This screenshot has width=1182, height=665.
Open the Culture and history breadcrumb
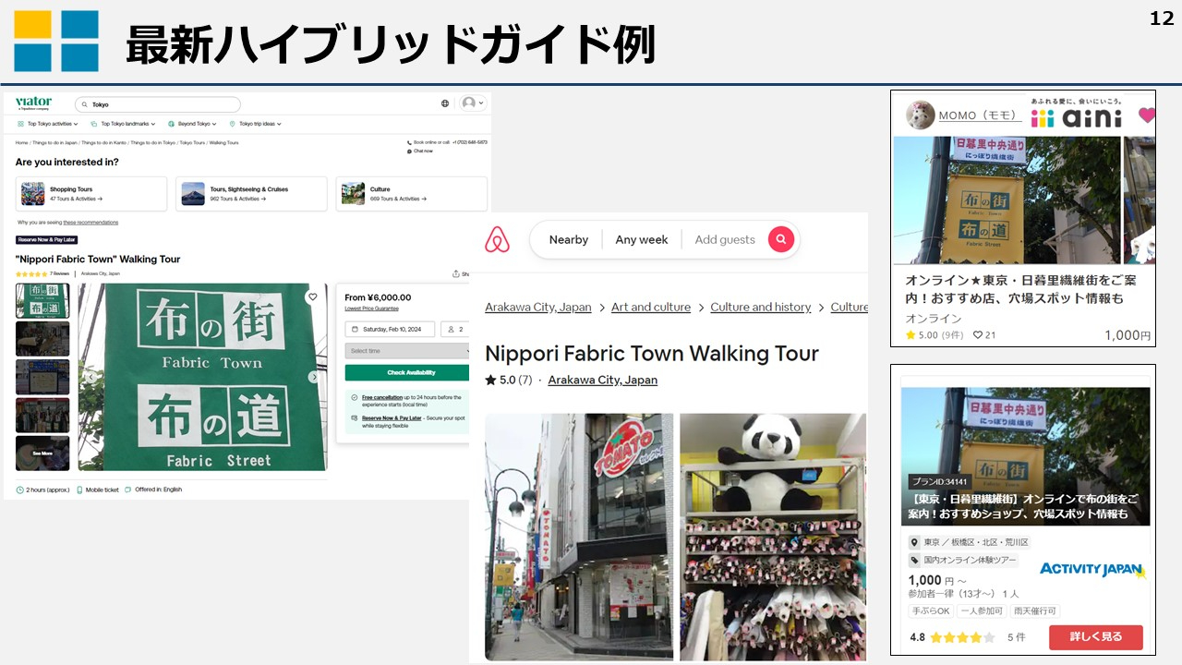(x=761, y=308)
